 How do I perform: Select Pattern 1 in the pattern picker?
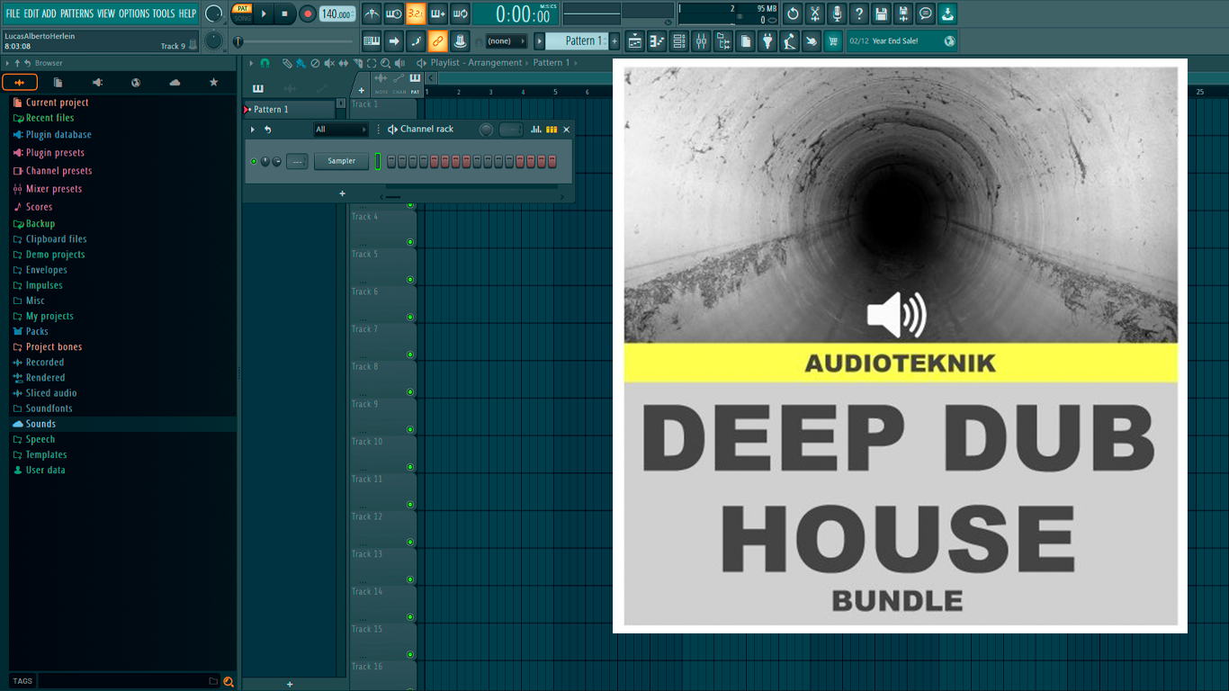(290, 109)
